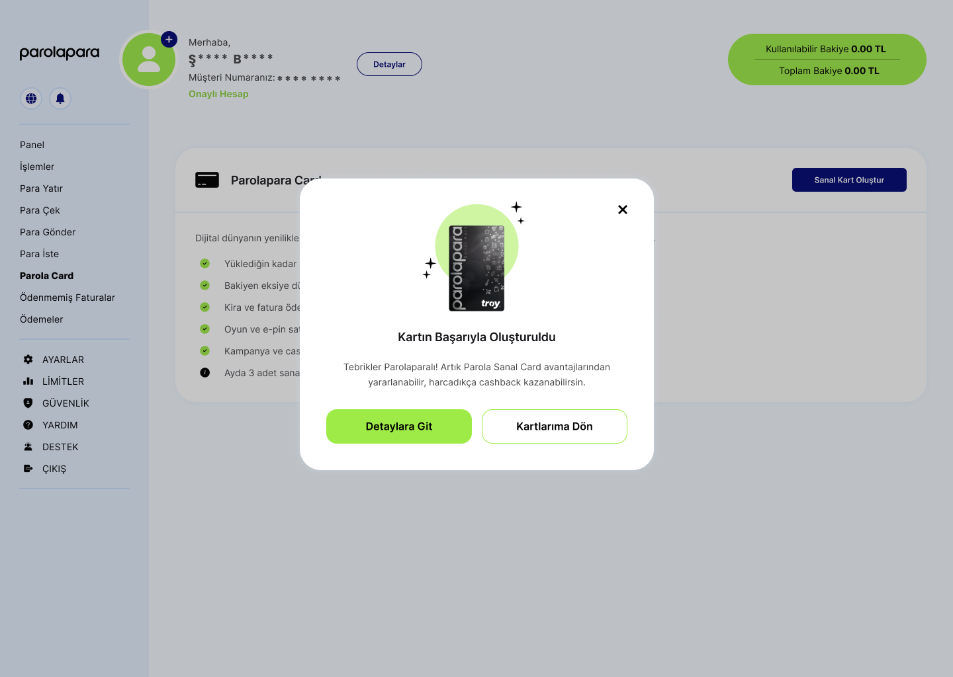Select Para Çek menu item
953x677 pixels.
(40, 210)
